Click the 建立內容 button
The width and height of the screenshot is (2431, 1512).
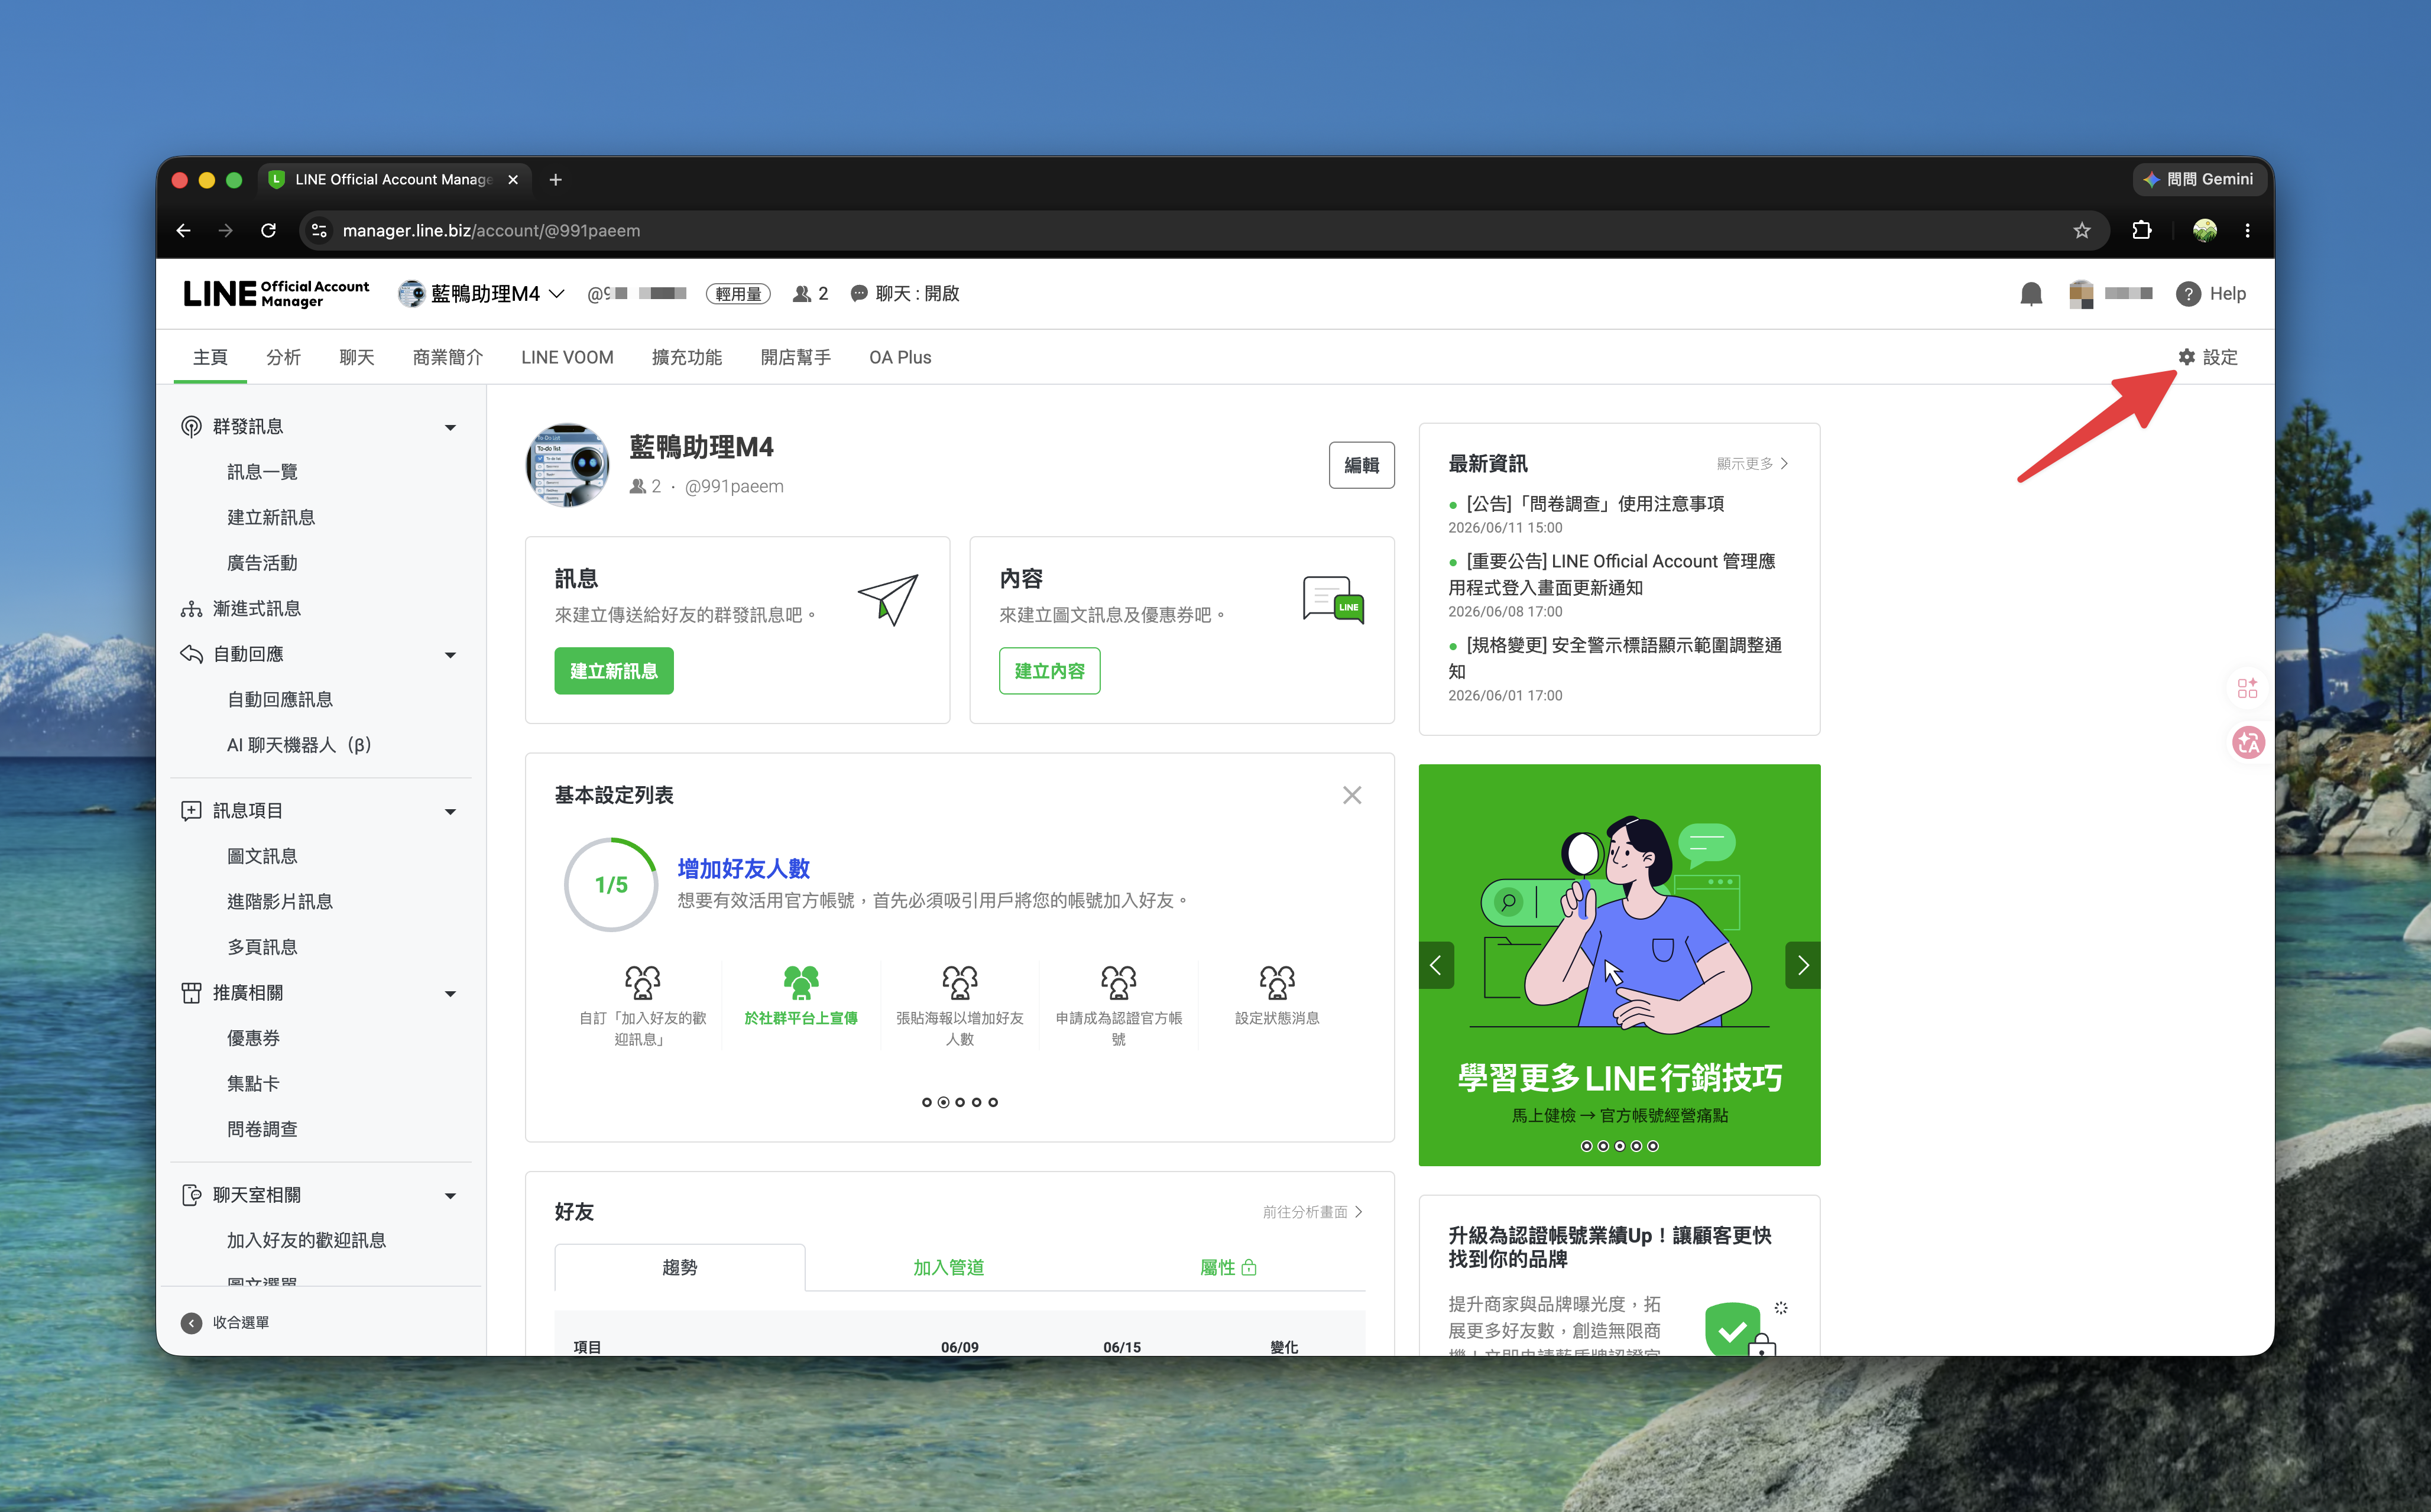tap(1050, 671)
